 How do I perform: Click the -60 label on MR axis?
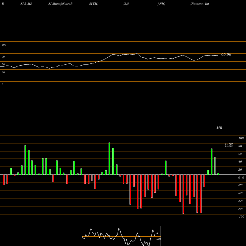coord(240,201)
